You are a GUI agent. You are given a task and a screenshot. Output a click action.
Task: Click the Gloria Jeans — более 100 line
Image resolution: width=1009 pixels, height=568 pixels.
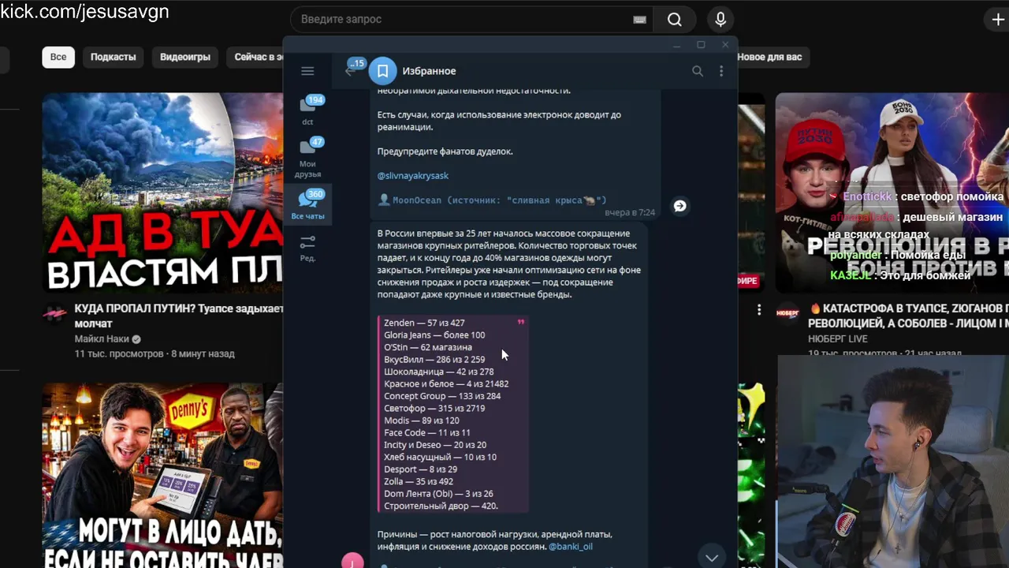tap(434, 334)
